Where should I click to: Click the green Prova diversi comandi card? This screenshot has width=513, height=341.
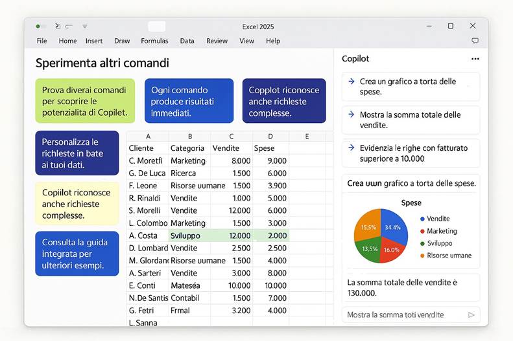[85, 101]
